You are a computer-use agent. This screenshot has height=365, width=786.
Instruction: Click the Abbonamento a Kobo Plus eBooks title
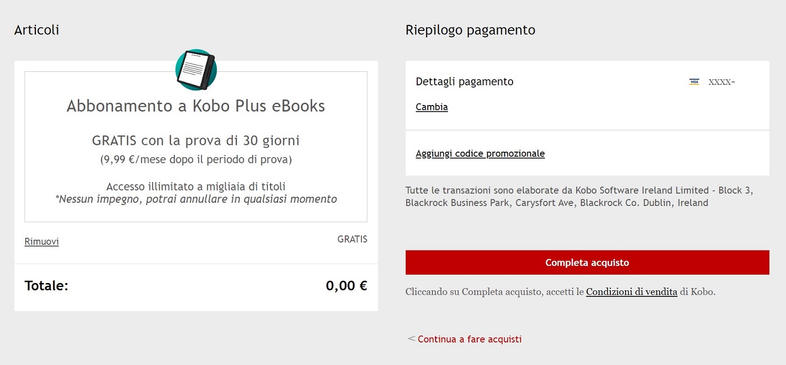pos(195,106)
